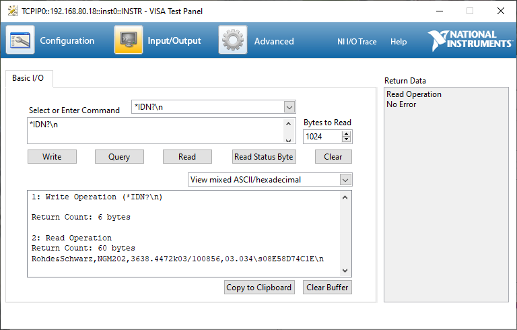Viewport: 517px width, 330px height.
Task: Click the 'Select or Enter Command' label
Action: [x=74, y=110]
